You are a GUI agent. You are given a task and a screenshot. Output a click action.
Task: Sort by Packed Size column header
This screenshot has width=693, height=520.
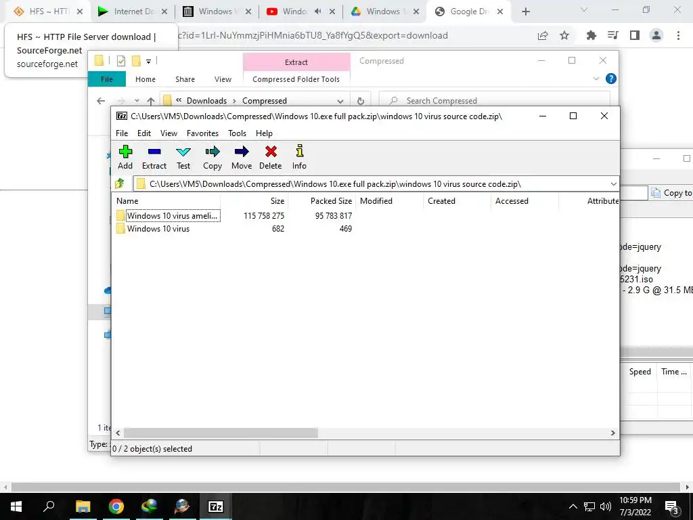[331, 200]
